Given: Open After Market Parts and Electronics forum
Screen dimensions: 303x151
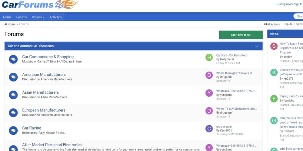Looking at the screenshot, I should [x=52, y=145].
